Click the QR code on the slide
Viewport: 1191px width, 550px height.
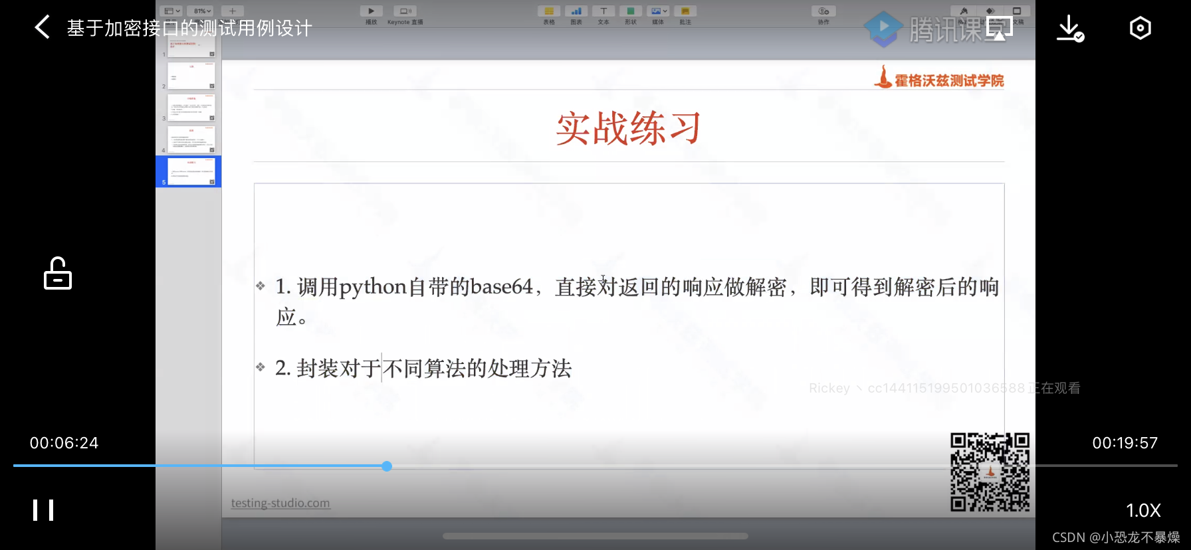point(990,472)
